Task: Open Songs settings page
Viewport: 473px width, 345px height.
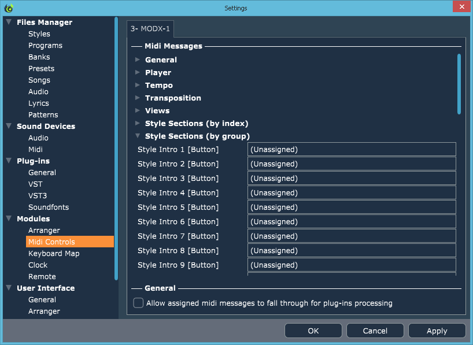Action: (39, 80)
